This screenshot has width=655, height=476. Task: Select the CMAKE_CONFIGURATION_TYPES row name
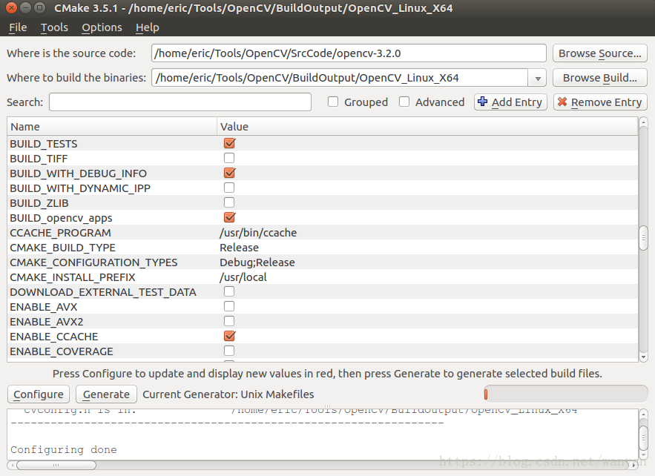pos(93,262)
